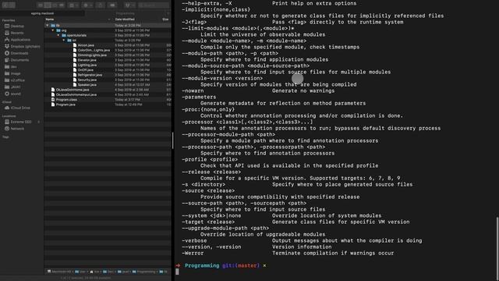Open the Finder group-by menu button
This screenshot has width=499, height=281.
[73, 5]
